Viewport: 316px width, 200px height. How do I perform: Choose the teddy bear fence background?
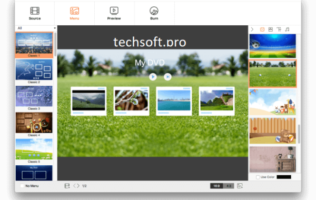point(273,131)
